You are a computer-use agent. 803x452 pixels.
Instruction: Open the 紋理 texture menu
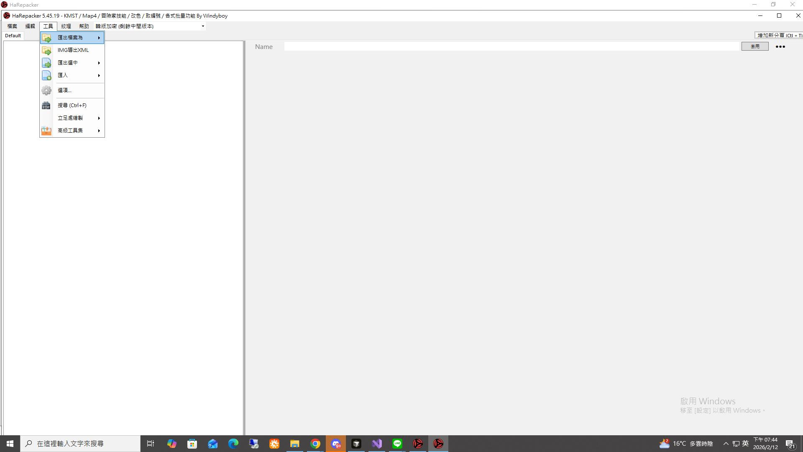(66, 26)
